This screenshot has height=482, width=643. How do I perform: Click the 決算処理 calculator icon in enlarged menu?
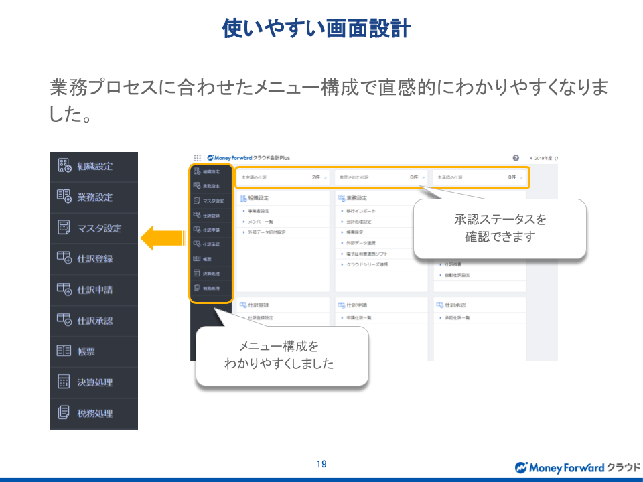pyautogui.click(x=64, y=382)
